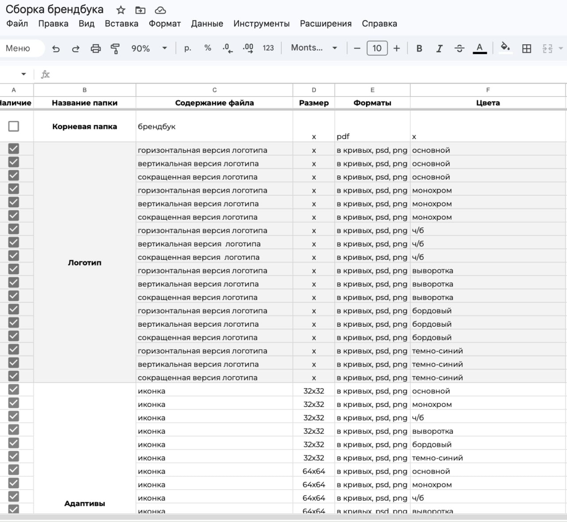The width and height of the screenshot is (567, 522).
Task: Open the Вставка menu
Action: click(x=121, y=24)
